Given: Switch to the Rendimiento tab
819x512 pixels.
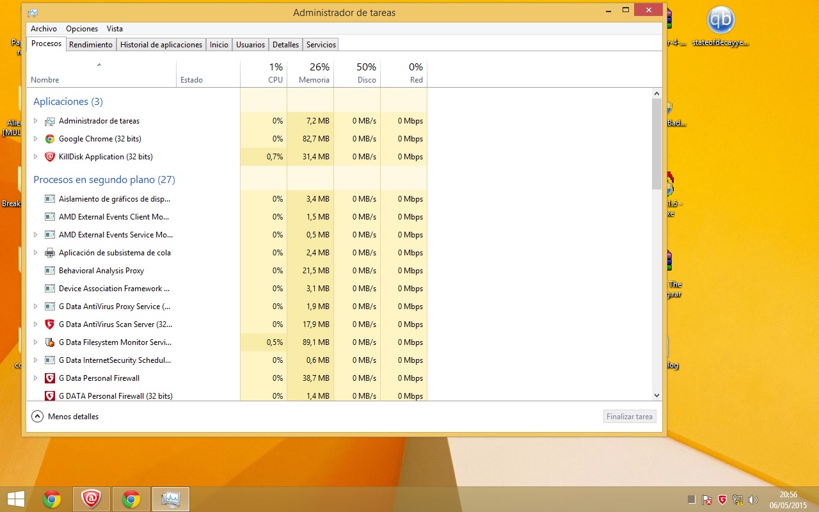Looking at the screenshot, I should click(x=91, y=45).
